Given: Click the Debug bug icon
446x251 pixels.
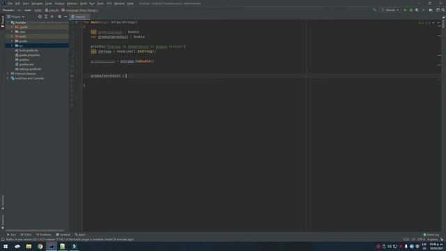Looking at the screenshot, I should [x=411, y=10].
